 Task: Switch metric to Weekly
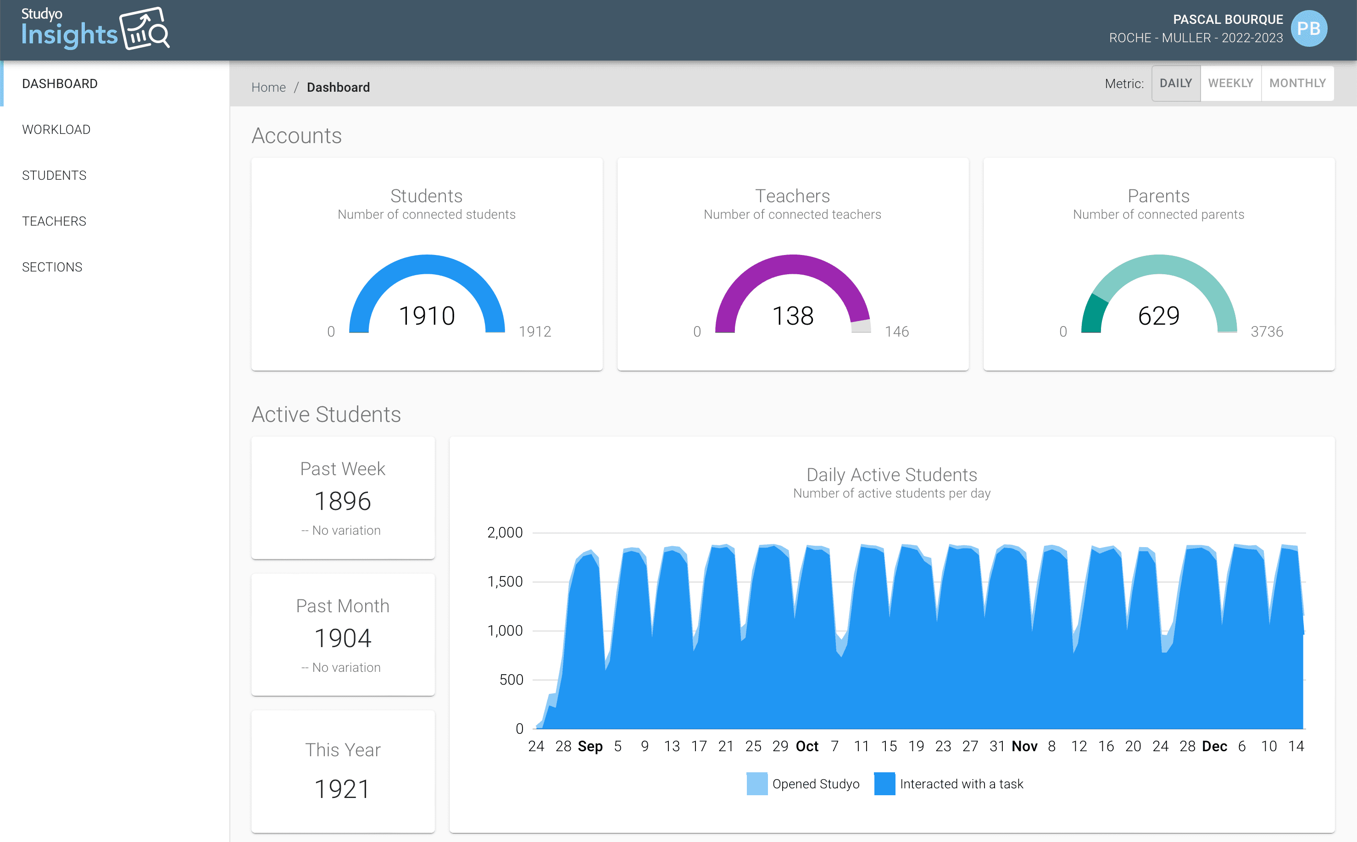1230,83
